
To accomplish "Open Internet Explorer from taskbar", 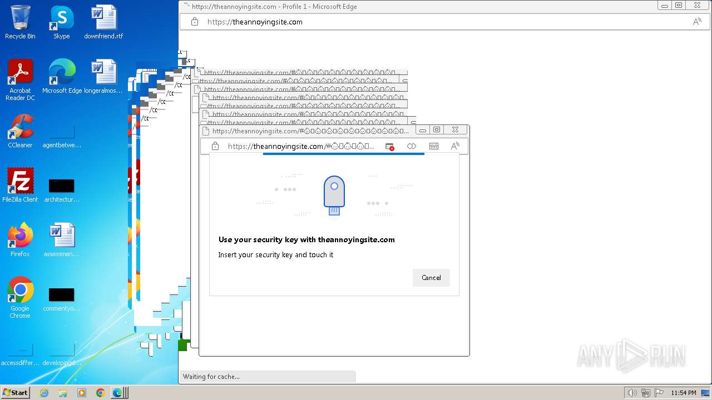I will (x=44, y=393).
